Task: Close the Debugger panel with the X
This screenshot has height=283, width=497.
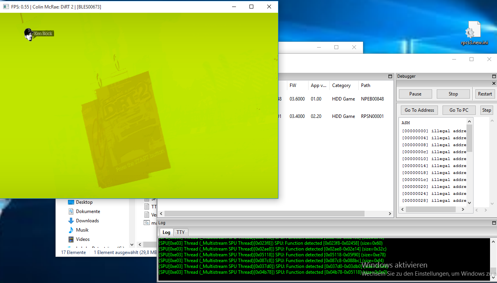Action: [x=494, y=83]
